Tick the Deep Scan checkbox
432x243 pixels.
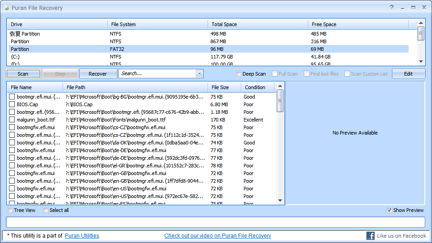click(238, 73)
